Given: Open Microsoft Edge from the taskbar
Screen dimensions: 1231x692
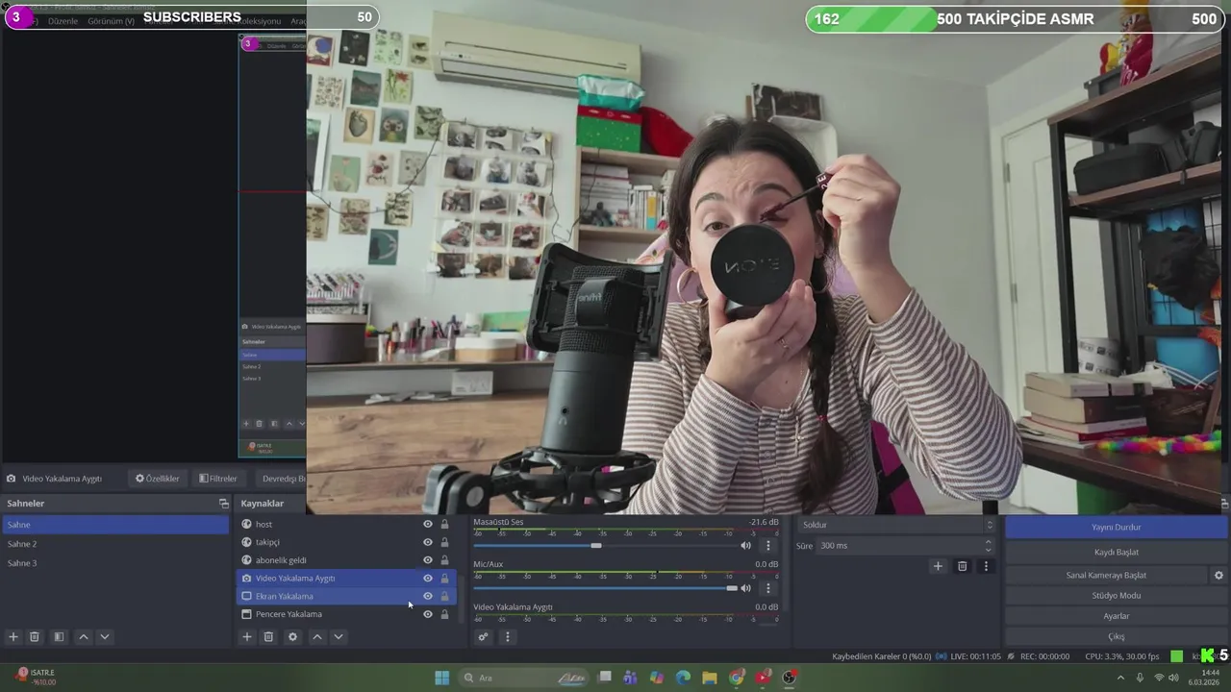Looking at the screenshot, I should tap(683, 678).
